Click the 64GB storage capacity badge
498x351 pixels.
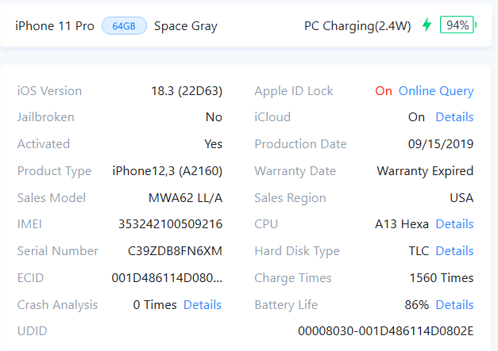[x=124, y=26]
